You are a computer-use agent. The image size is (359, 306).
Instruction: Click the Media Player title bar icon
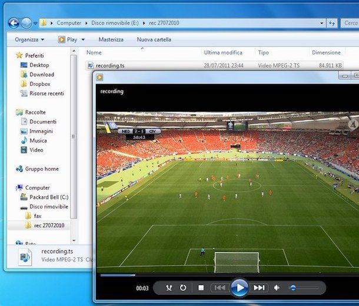99,78
